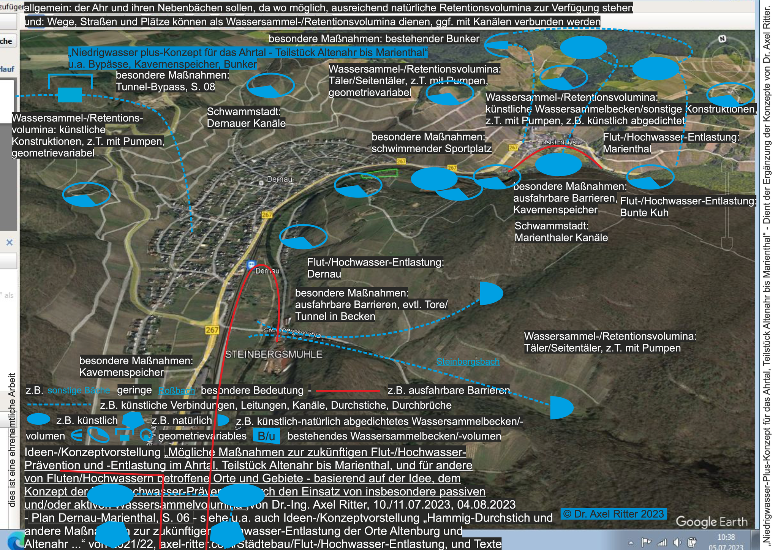Click the 267 road shield left of MARIENTHAL
The height and width of the screenshot is (550, 778).
(x=513, y=147)
